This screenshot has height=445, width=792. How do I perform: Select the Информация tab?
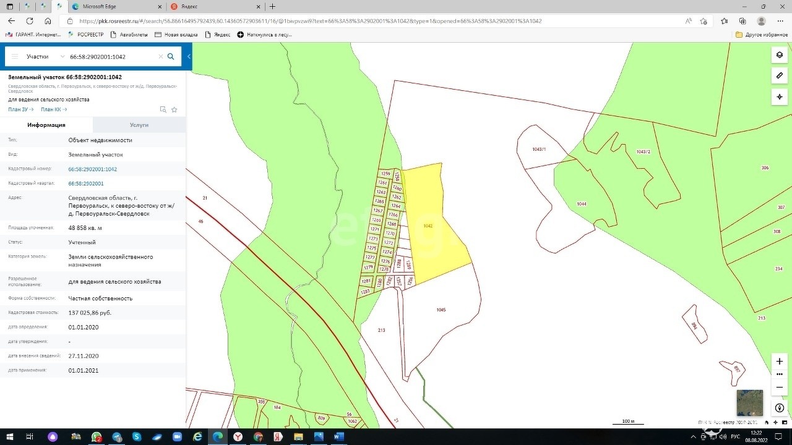click(x=46, y=125)
